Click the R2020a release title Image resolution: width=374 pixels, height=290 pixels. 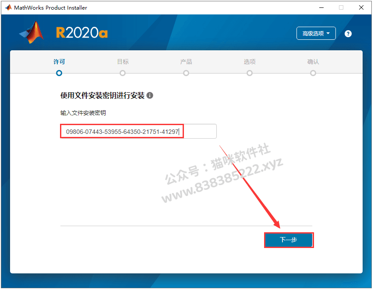pyautogui.click(x=82, y=33)
